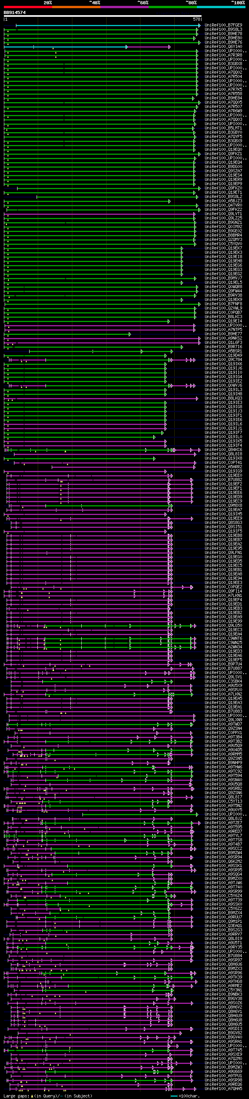249x1099 pixels.
Task: Select label UniRef100_B9P7U4
Action: pyautogui.click(x=223, y=664)
